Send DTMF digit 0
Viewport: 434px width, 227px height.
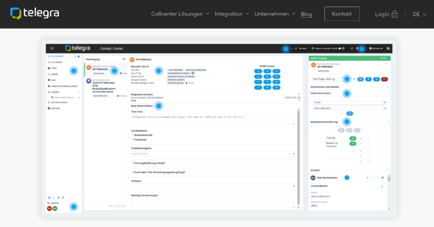click(267, 88)
